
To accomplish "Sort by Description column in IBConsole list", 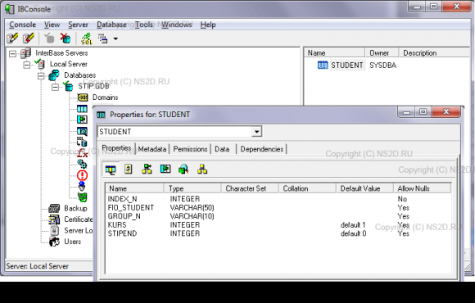I will click(x=434, y=53).
